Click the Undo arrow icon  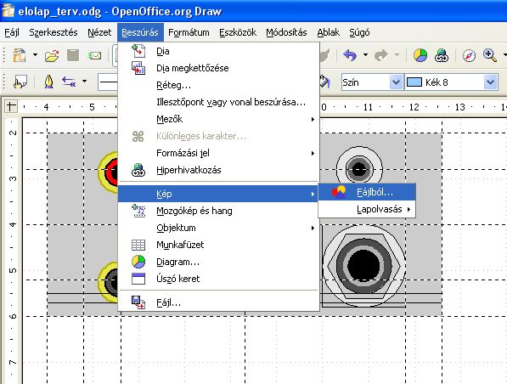[x=350, y=55]
